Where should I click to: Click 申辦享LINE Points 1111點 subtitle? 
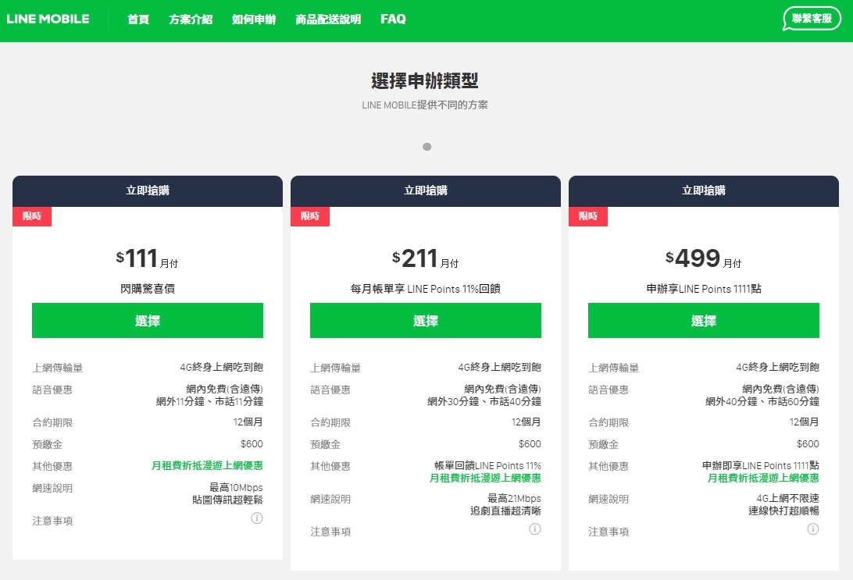(703, 289)
